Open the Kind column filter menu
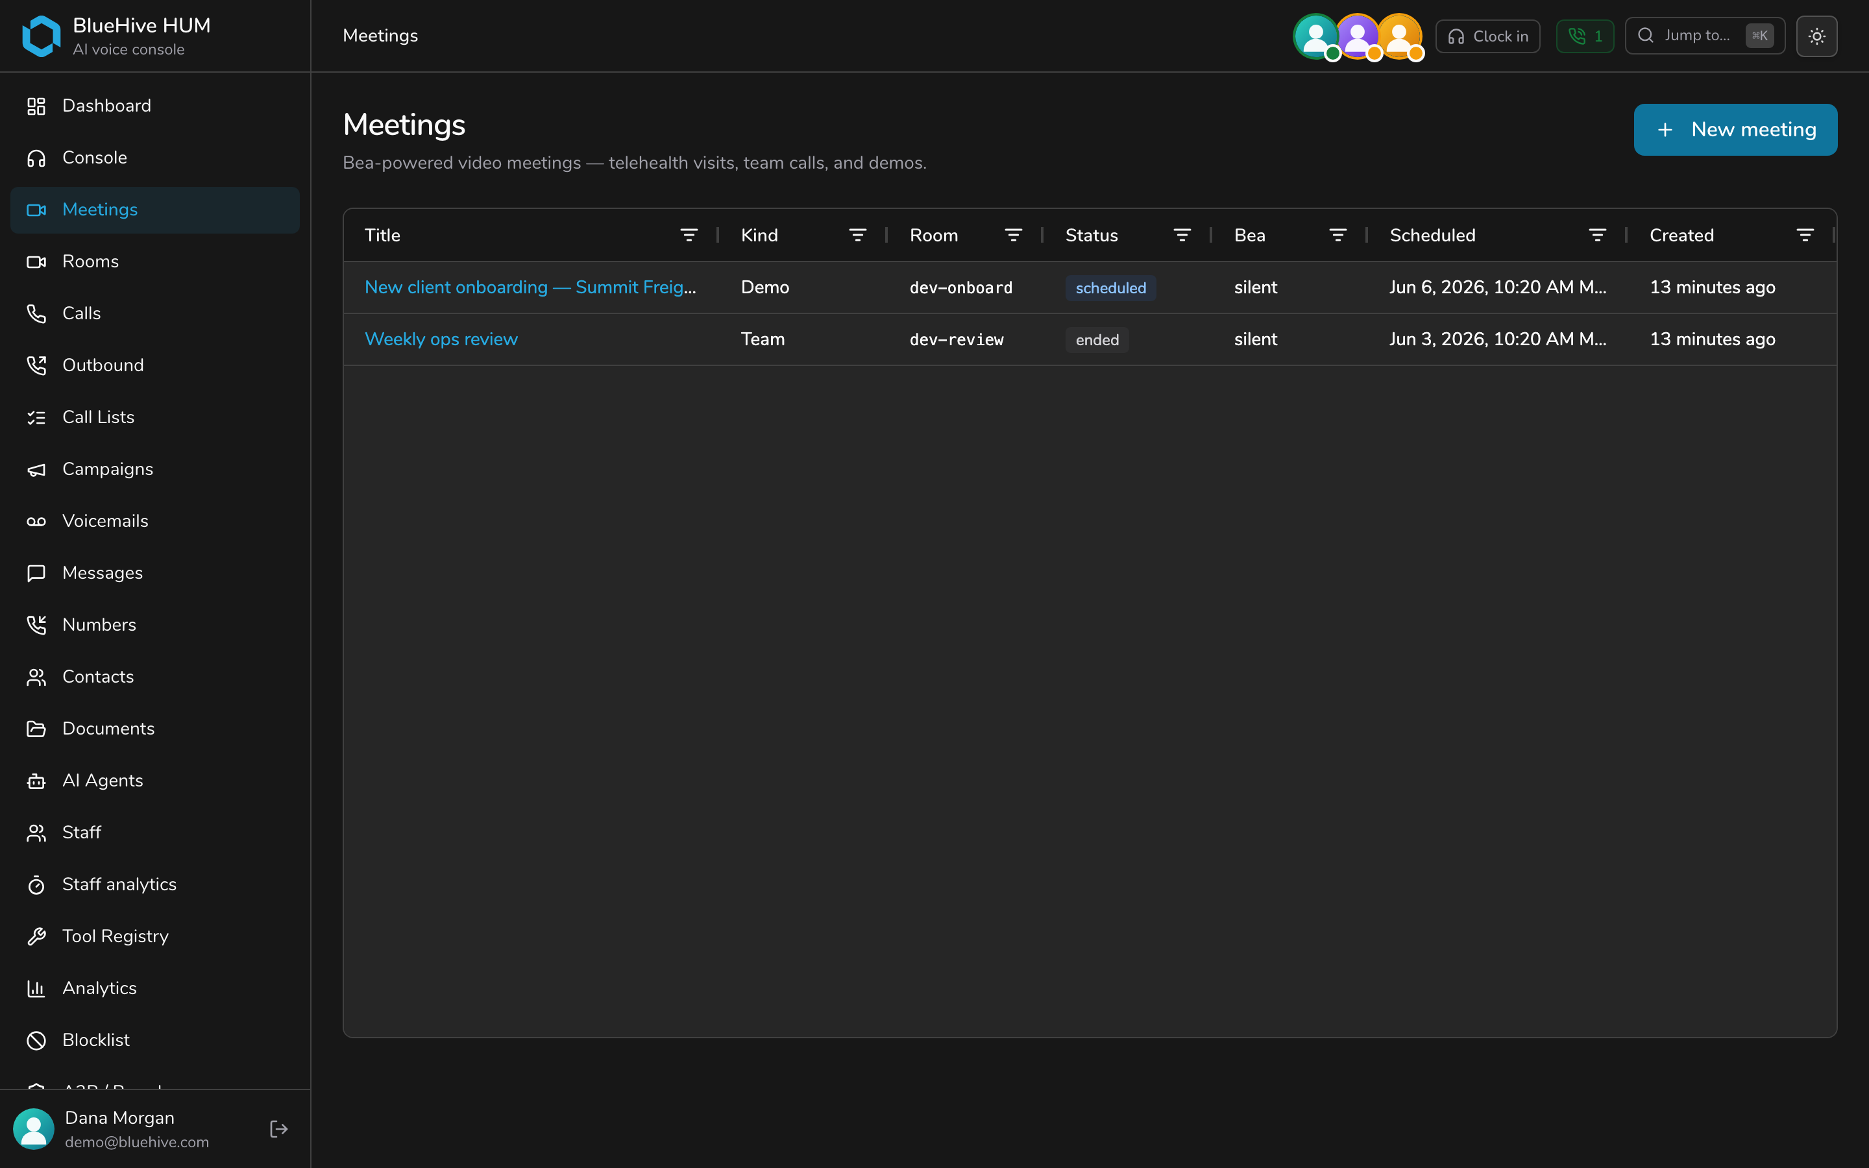1869x1168 pixels. tap(857, 235)
